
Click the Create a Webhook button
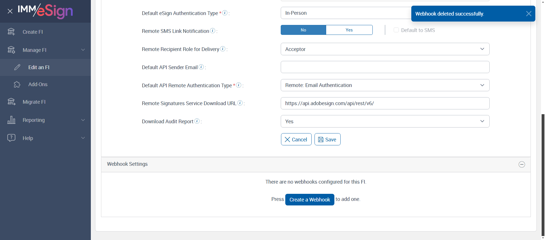310,199
